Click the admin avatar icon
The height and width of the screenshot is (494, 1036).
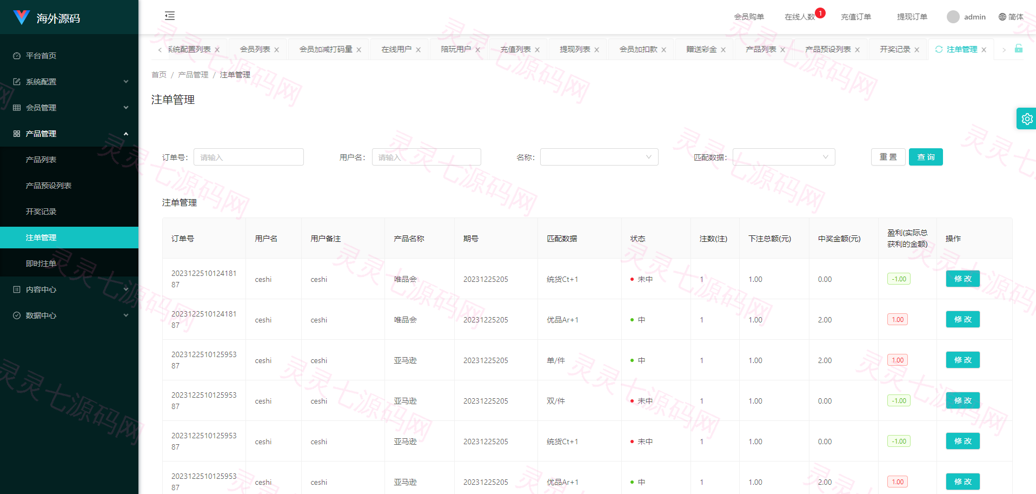click(953, 17)
